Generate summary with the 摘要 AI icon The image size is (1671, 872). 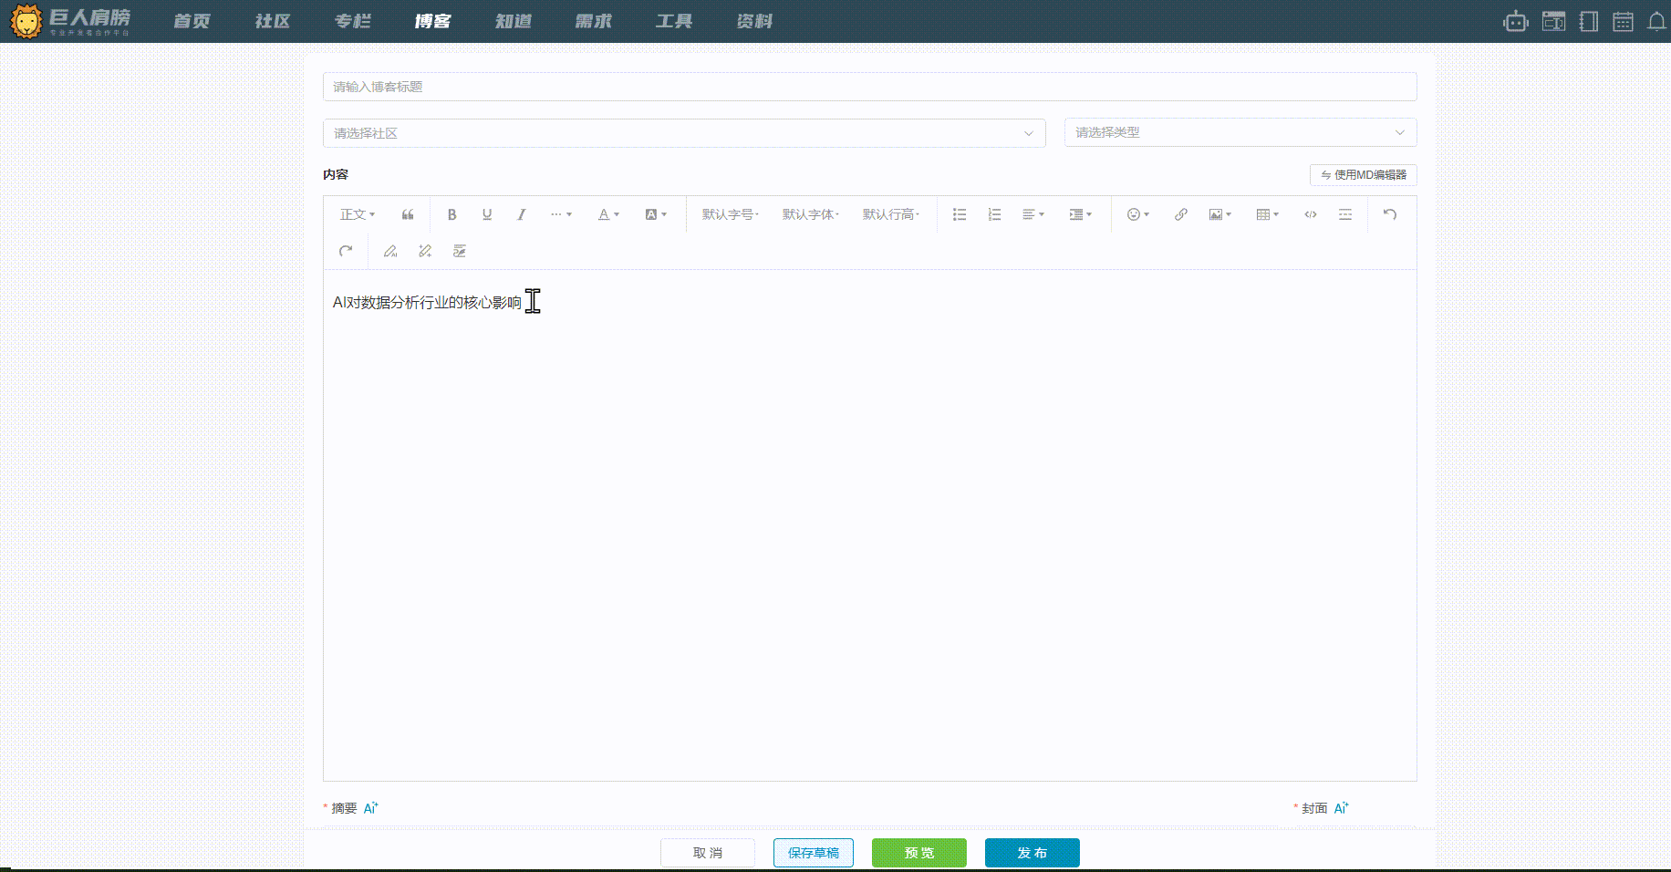(x=370, y=807)
